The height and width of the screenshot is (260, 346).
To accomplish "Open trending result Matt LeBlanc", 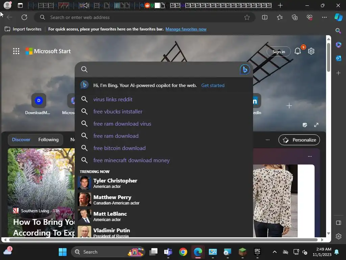I will (x=164, y=216).
